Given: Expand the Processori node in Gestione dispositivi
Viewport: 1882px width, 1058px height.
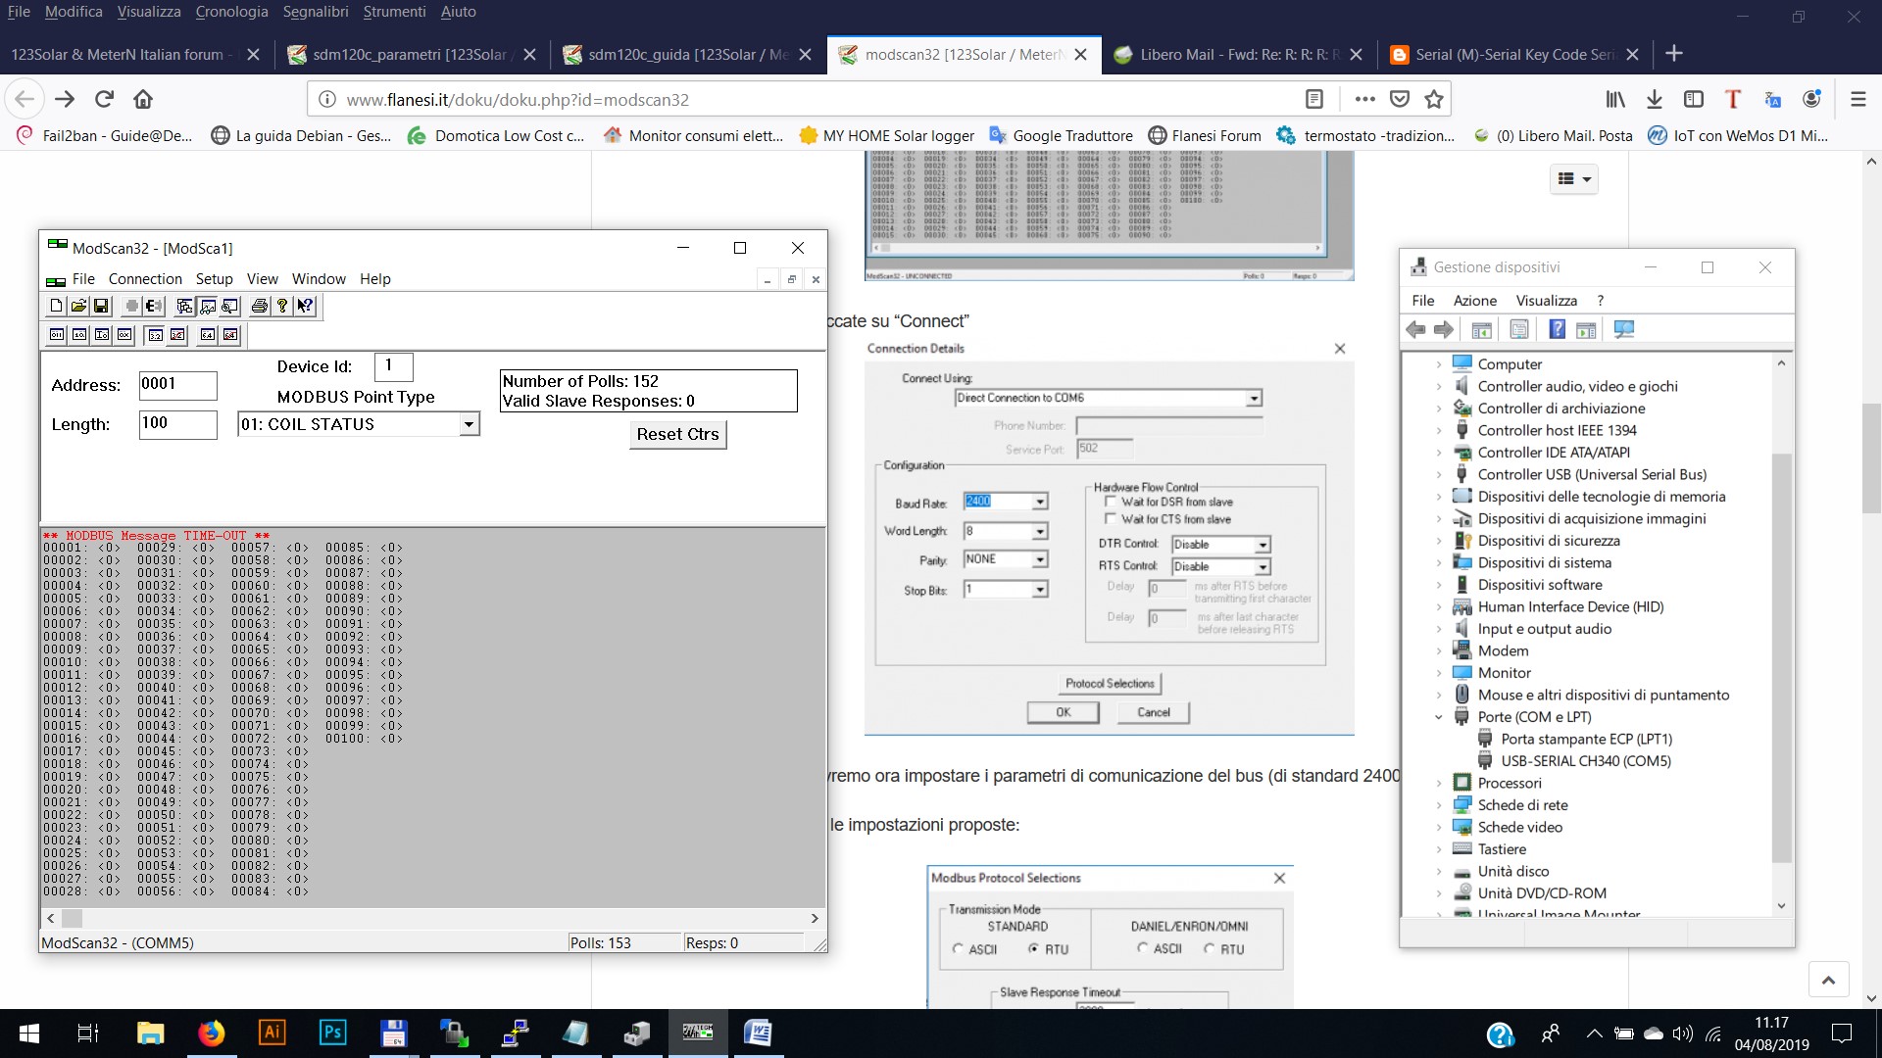Looking at the screenshot, I should coord(1439,784).
